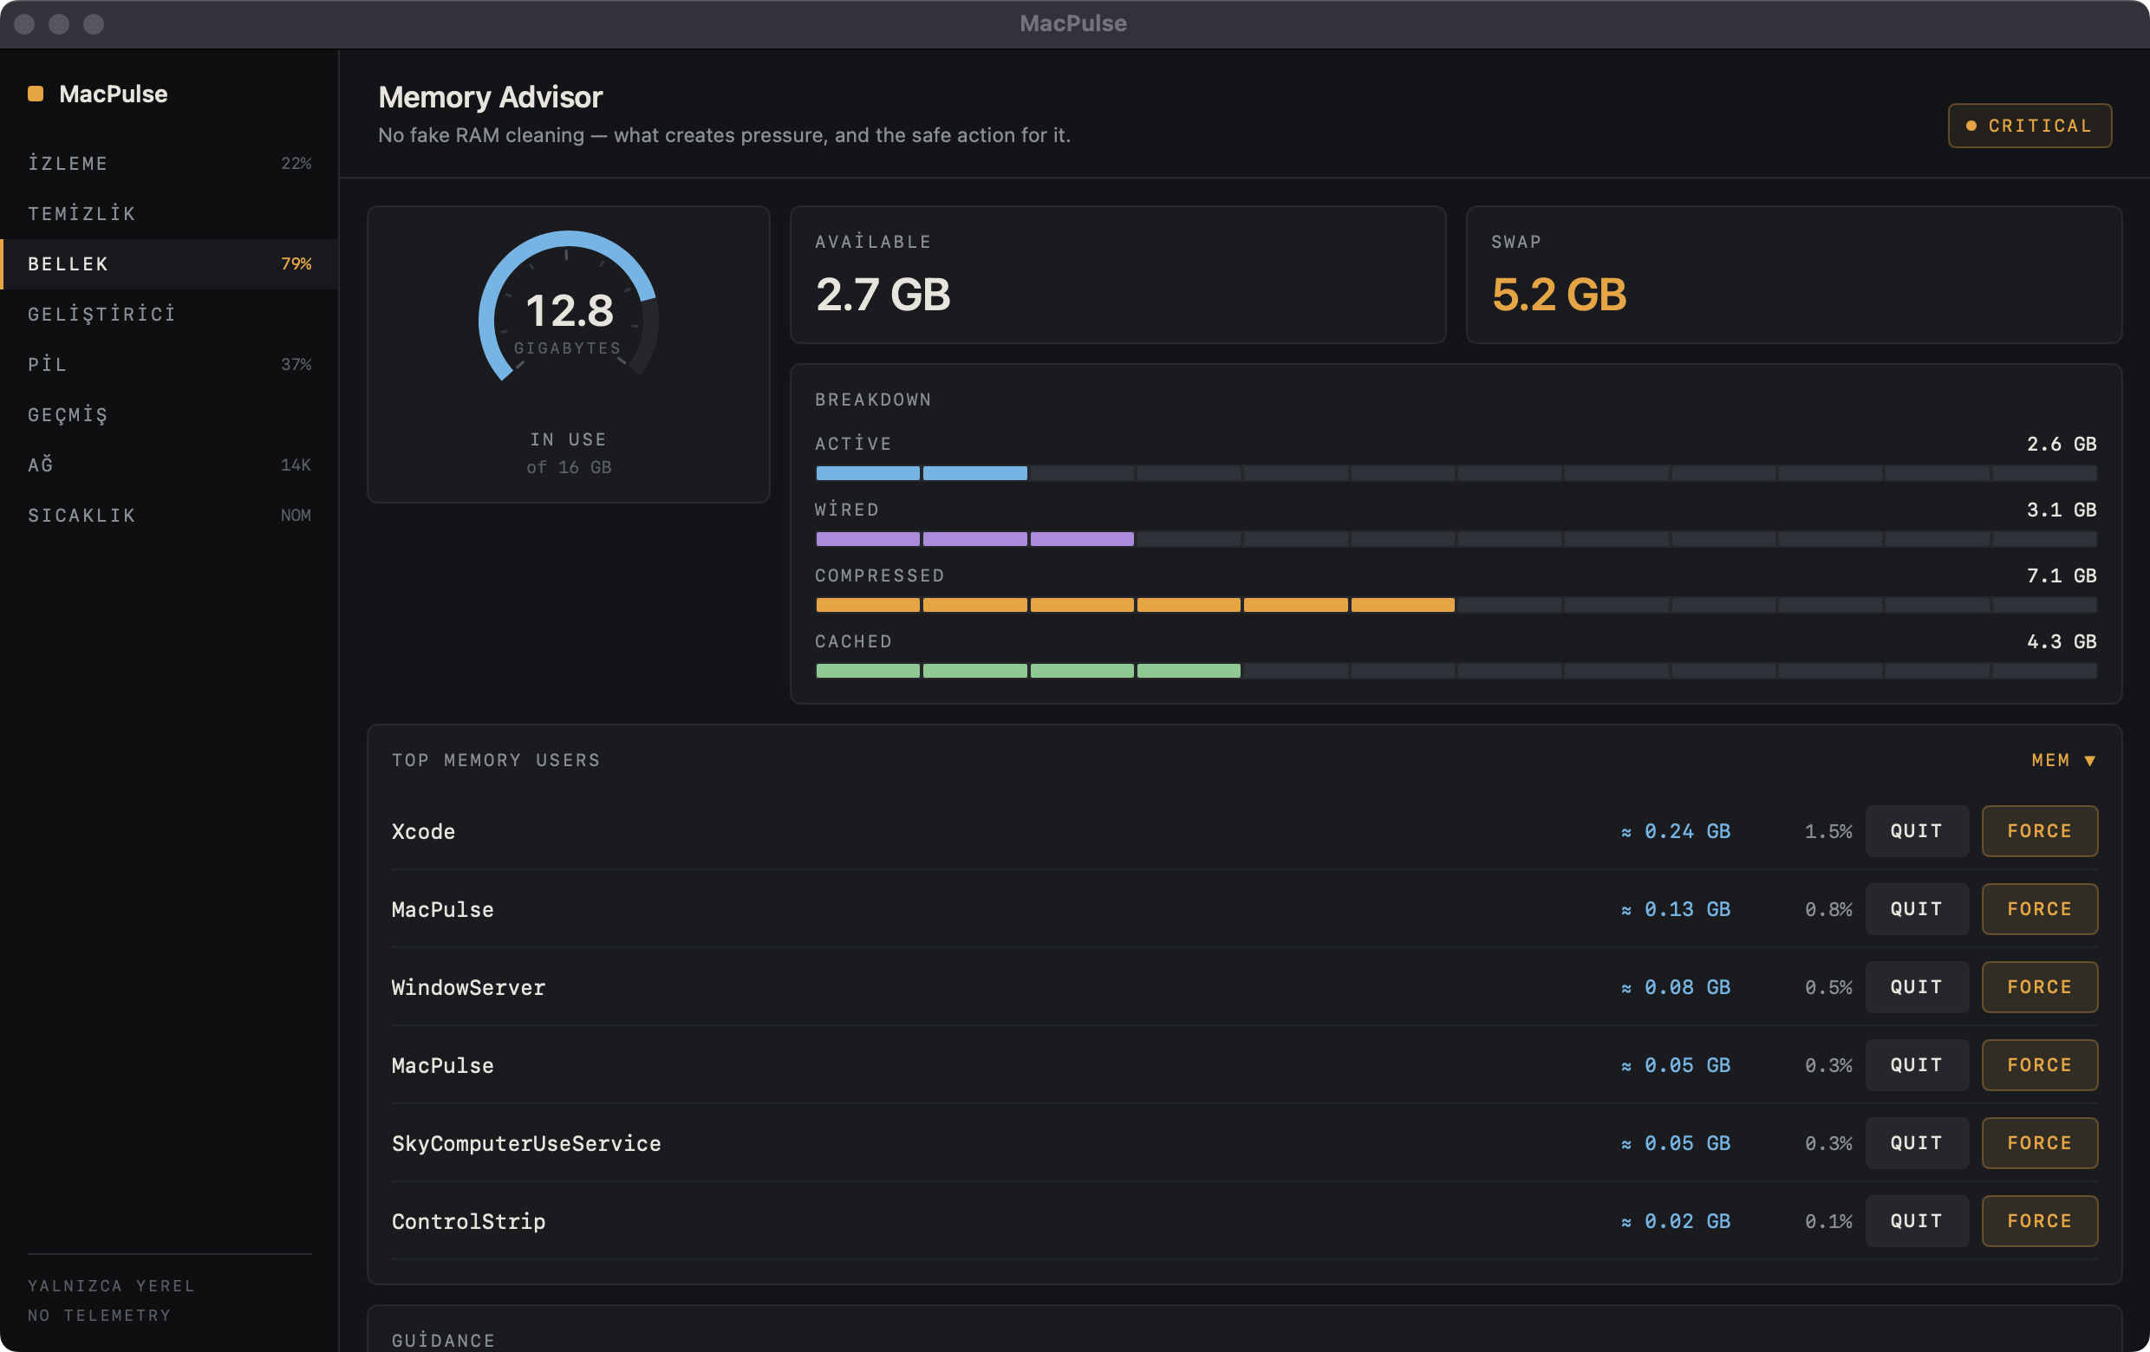Quit SkyComputerUseService
This screenshot has height=1352, width=2150.
pyautogui.click(x=1917, y=1143)
